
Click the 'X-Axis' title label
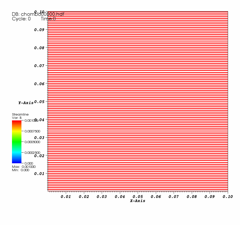point(138,201)
